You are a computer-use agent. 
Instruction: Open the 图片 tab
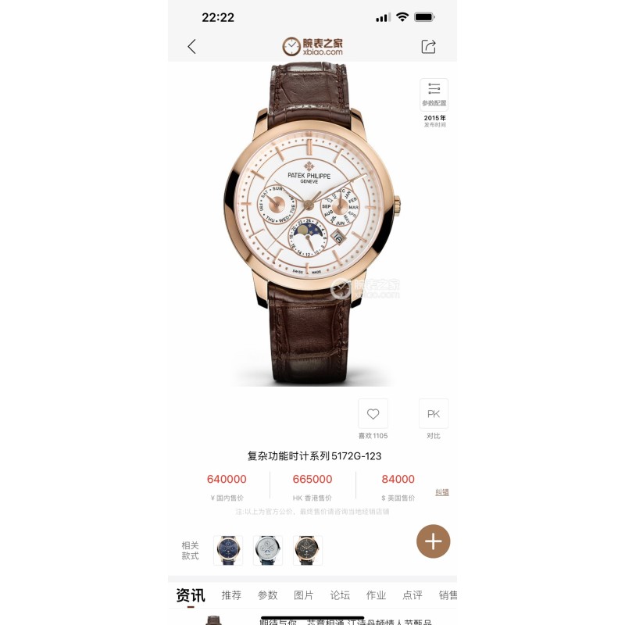(x=304, y=595)
